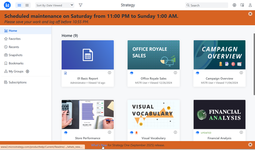Show info for Financial Analysis
255x150 pixels.
241,132
